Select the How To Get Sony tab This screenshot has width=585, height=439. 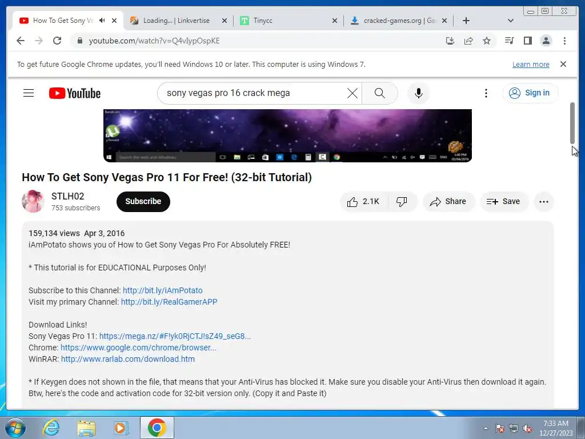tap(63, 21)
